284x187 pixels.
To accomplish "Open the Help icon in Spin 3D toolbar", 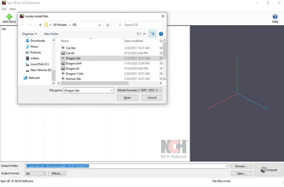I will (x=275, y=17).
